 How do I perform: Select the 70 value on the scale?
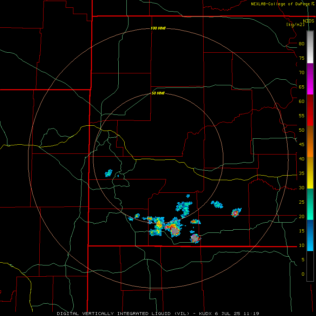click(302, 73)
